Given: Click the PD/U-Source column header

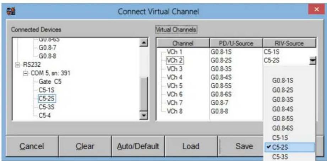Looking at the screenshot, I should [x=236, y=43].
